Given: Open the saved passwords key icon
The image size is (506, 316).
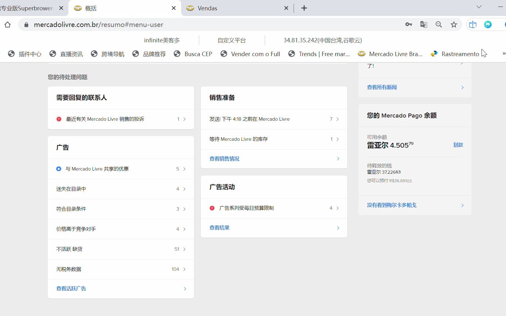Looking at the screenshot, I should (408, 24).
